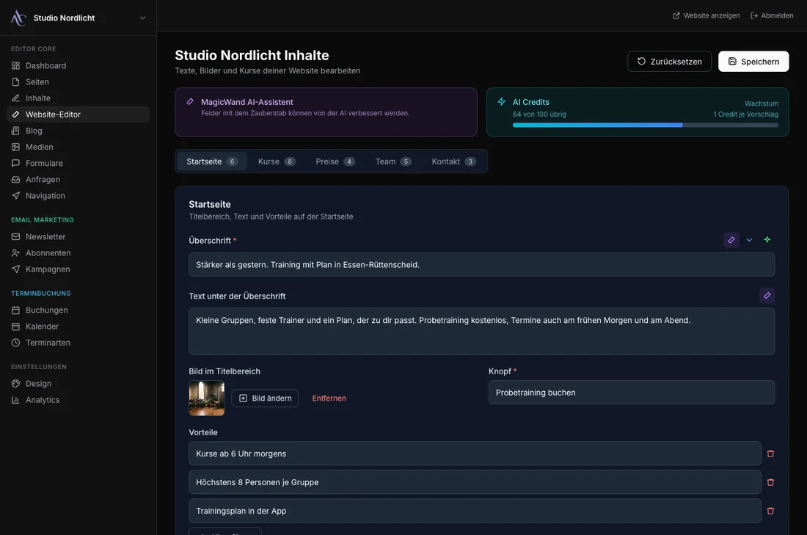
Task: Click Entfernen to remove the title image
Action: point(329,398)
